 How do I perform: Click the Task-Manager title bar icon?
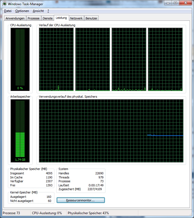[x=4, y=4]
